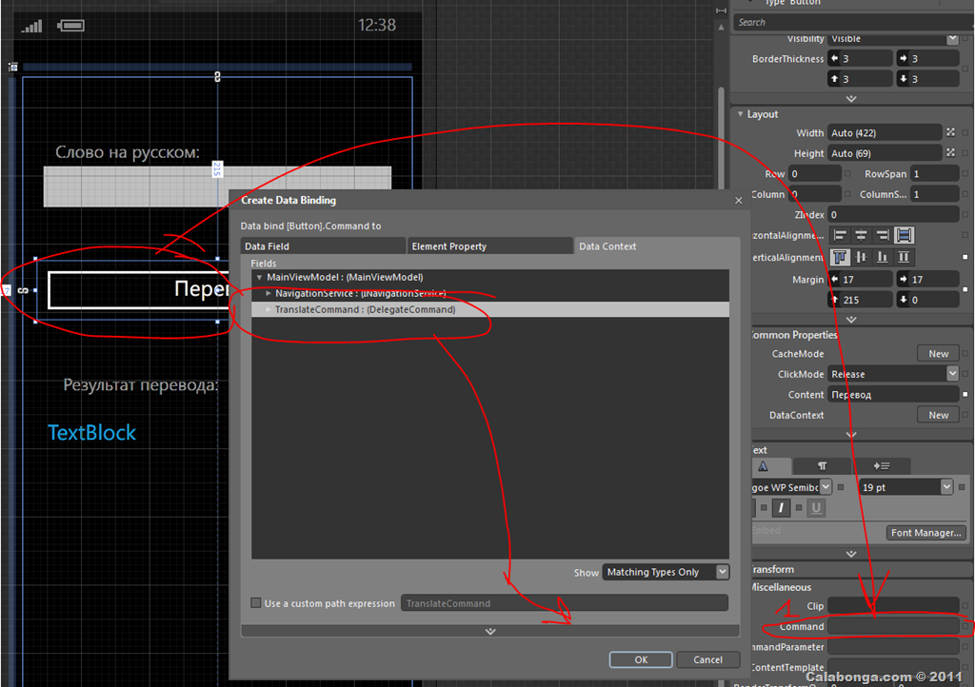Switch to the Data Field tab

click(323, 246)
